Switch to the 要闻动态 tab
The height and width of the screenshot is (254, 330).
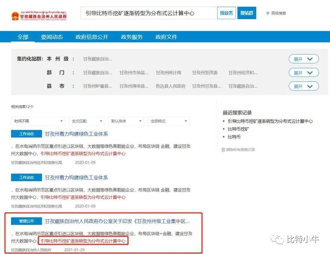point(52,37)
